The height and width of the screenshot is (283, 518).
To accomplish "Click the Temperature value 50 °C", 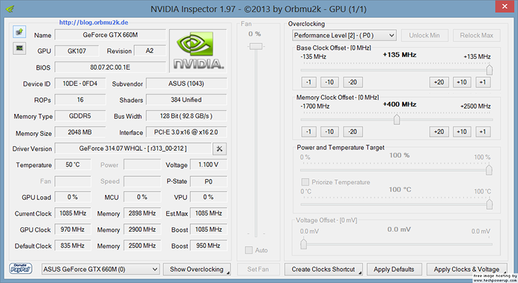I will 73,164.
